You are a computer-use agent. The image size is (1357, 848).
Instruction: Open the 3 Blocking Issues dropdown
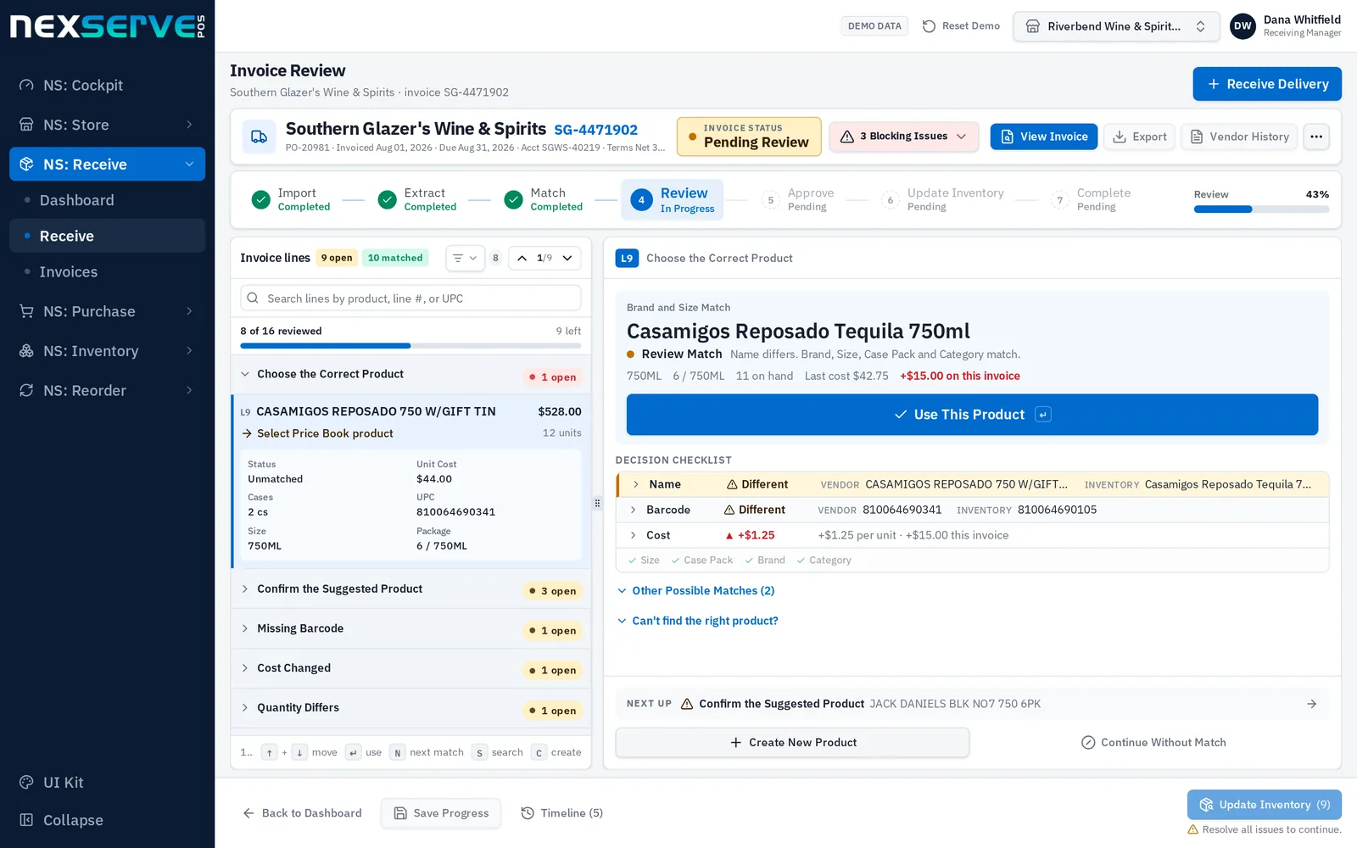coord(903,137)
